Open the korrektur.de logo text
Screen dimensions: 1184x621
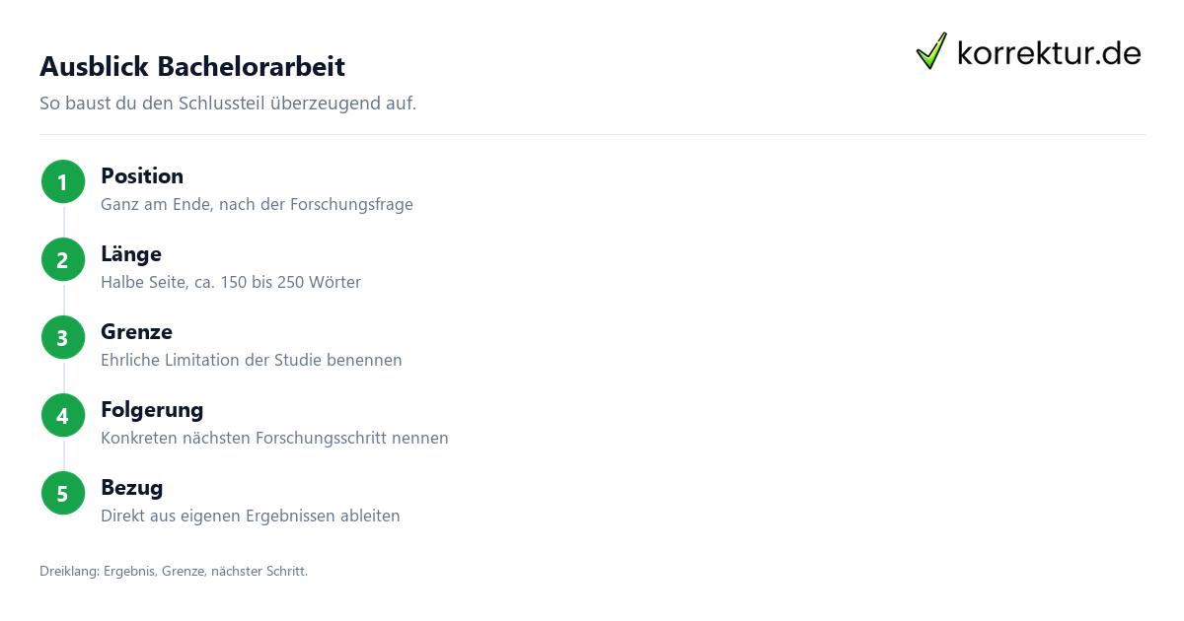click(x=1049, y=53)
